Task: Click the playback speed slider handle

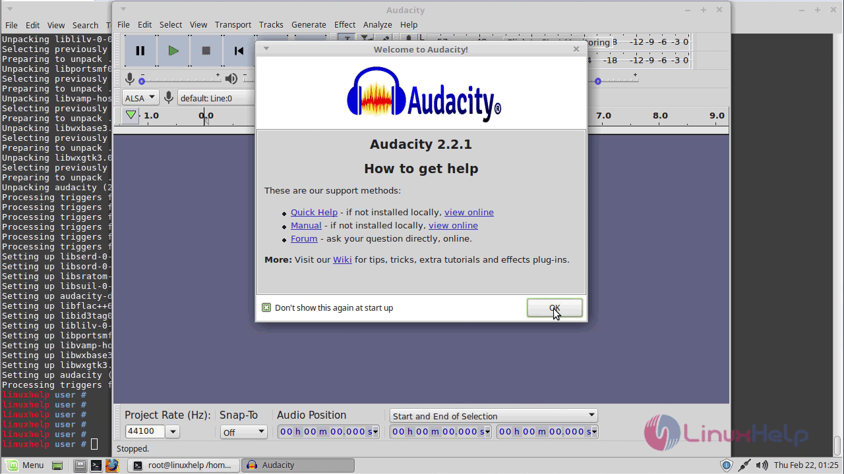Action: [598, 81]
